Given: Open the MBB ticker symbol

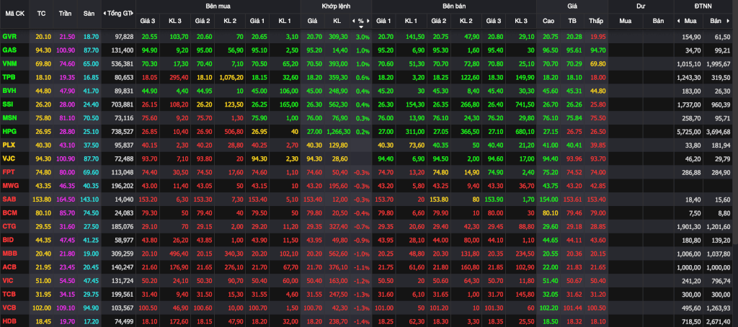Looking at the screenshot, I should (x=9, y=254).
